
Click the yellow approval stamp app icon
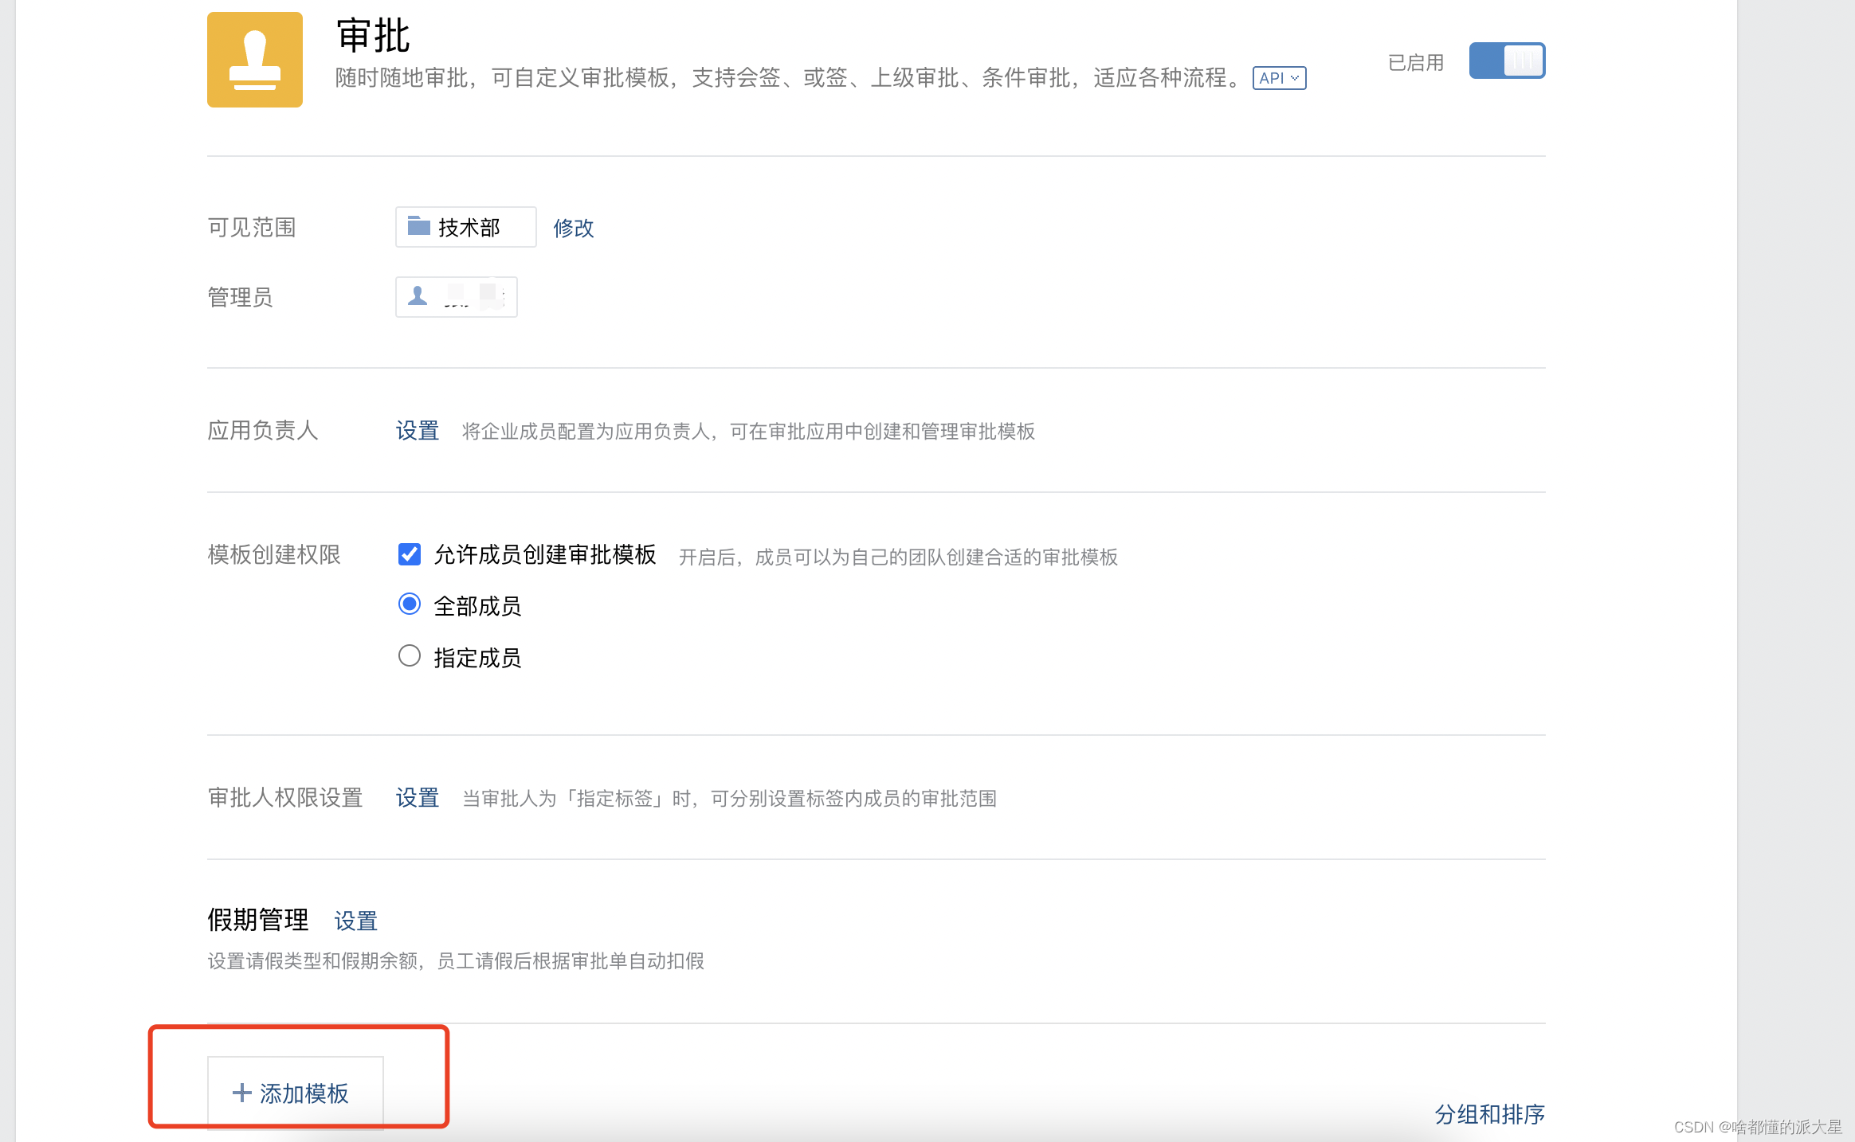pyautogui.click(x=255, y=60)
